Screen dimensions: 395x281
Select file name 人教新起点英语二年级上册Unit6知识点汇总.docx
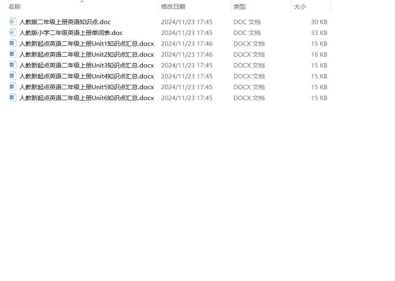point(87,98)
